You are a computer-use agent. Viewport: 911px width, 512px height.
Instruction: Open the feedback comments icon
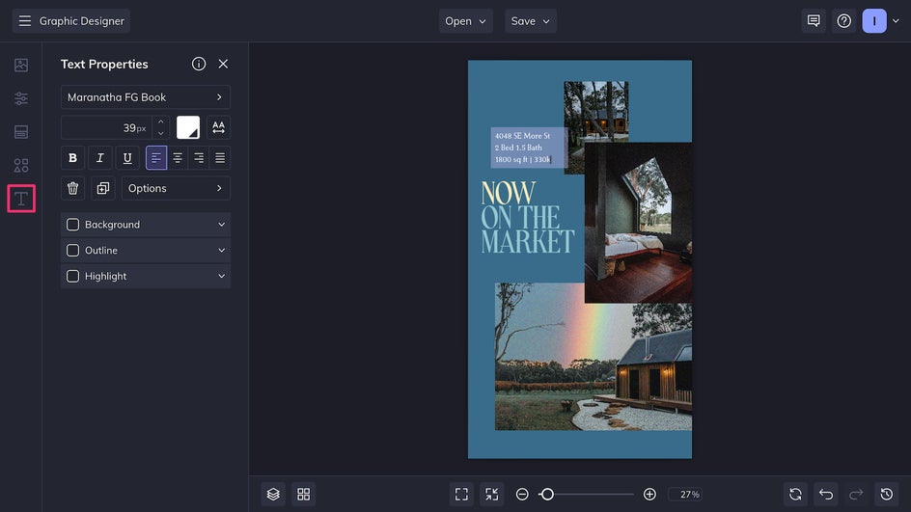(x=814, y=21)
